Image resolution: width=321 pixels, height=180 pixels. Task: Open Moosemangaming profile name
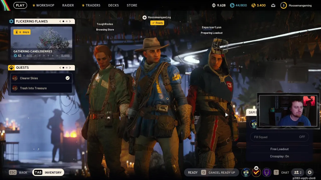[x=300, y=5]
